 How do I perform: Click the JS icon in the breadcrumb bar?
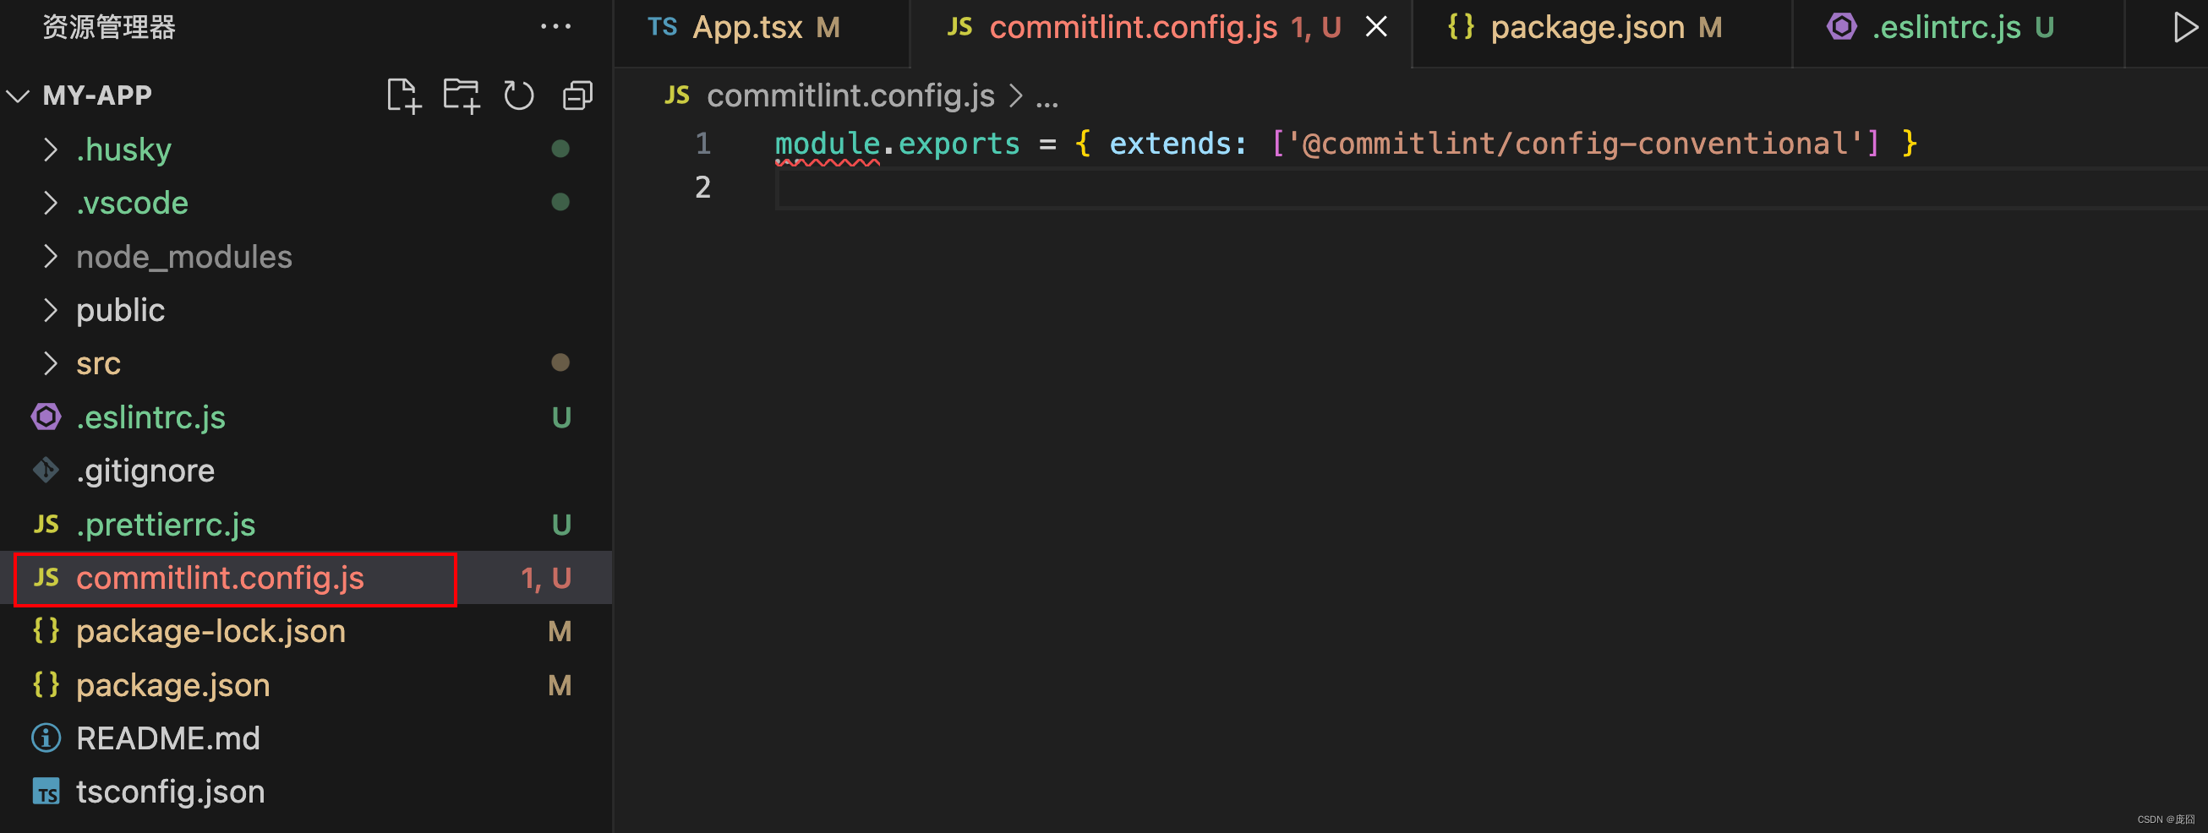pyautogui.click(x=676, y=95)
